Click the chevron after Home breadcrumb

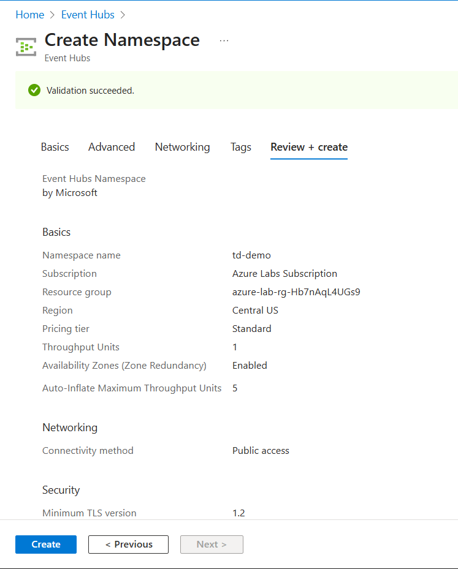[53, 15]
